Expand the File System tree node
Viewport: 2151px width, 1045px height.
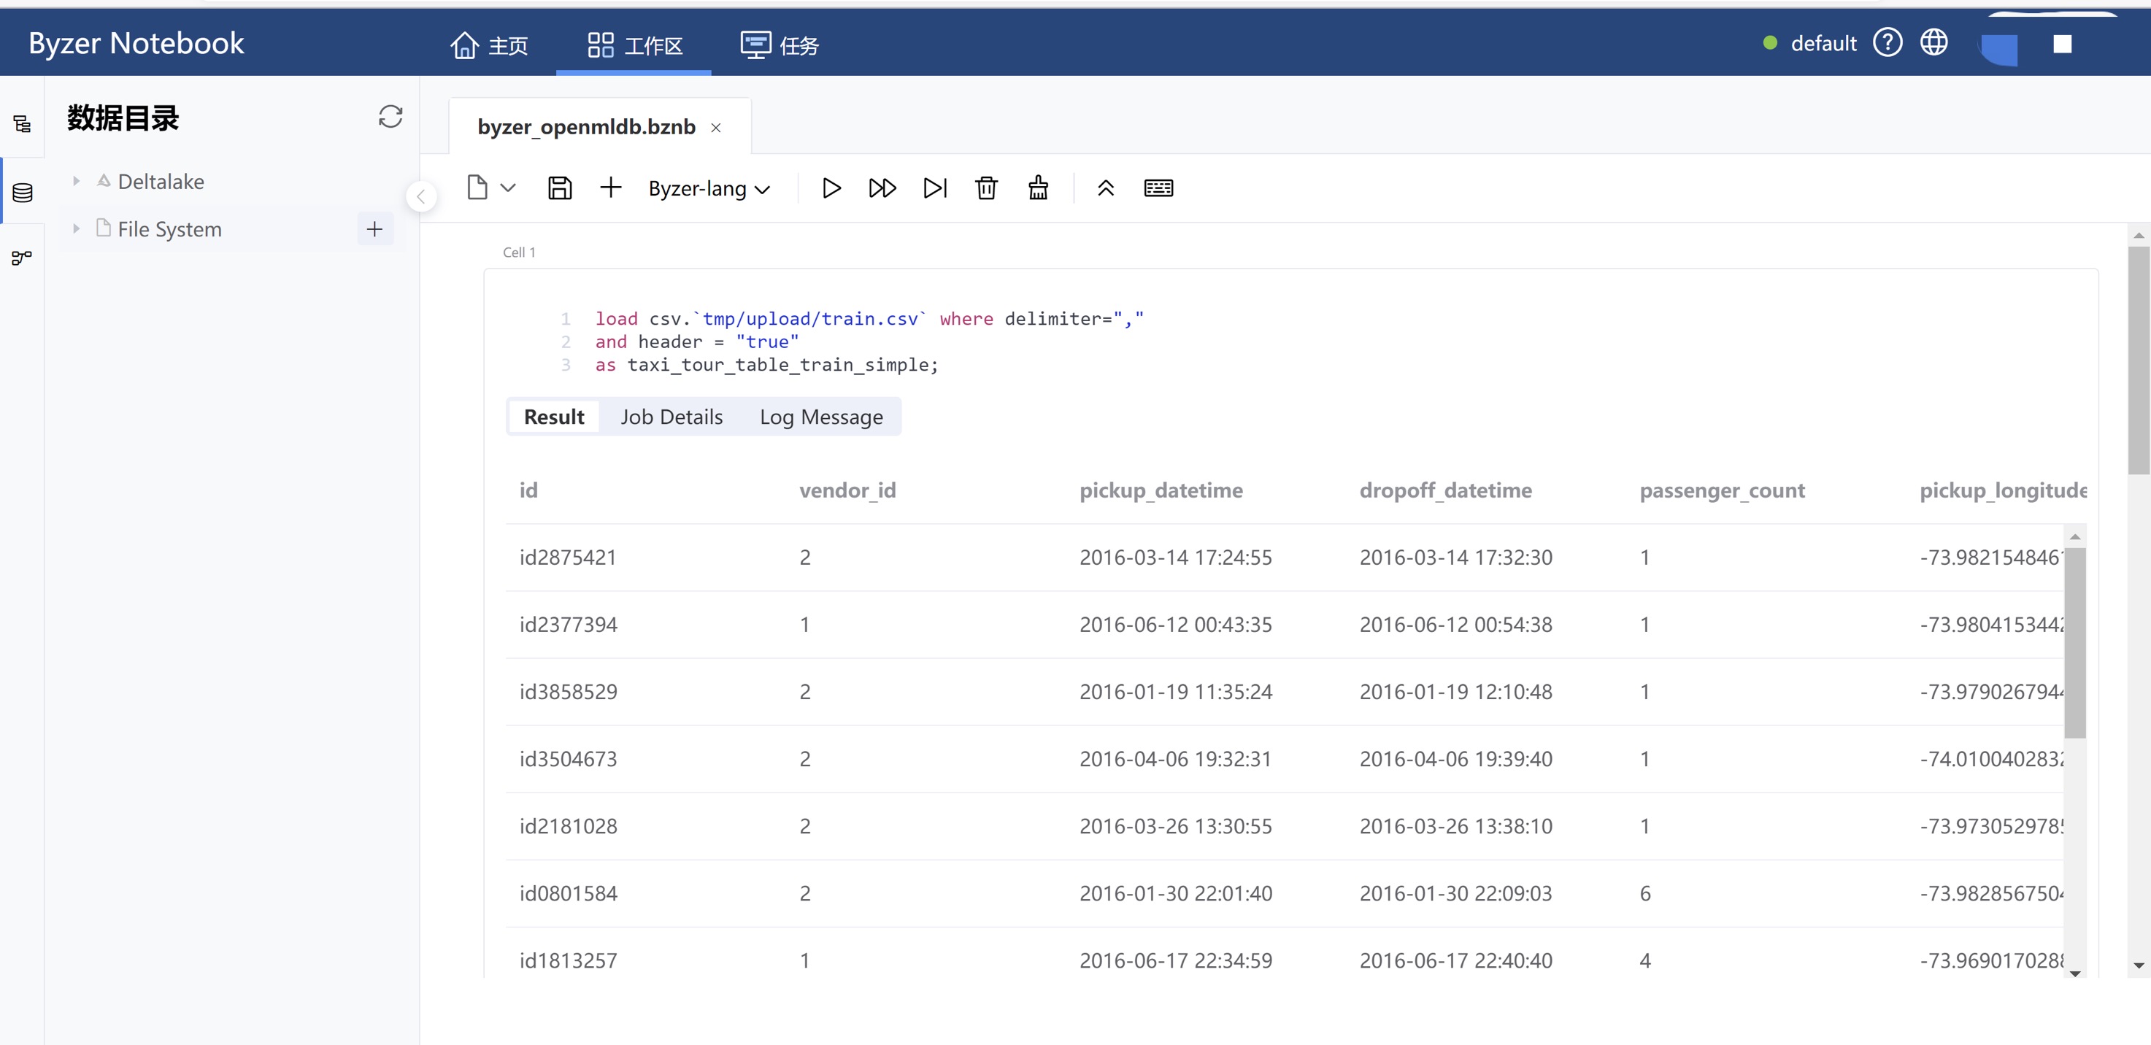tap(76, 228)
